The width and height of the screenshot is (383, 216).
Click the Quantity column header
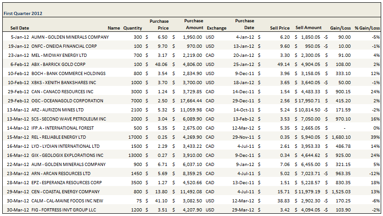[132, 28]
